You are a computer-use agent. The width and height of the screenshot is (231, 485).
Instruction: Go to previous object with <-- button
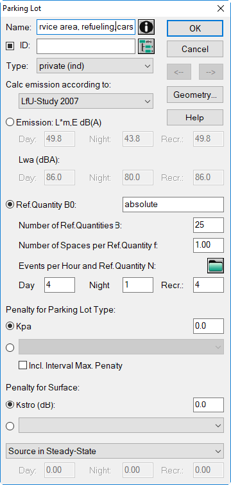[x=179, y=72]
